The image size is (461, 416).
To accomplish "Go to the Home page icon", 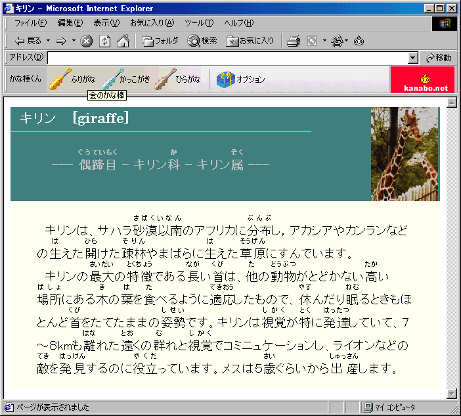I will [x=123, y=41].
